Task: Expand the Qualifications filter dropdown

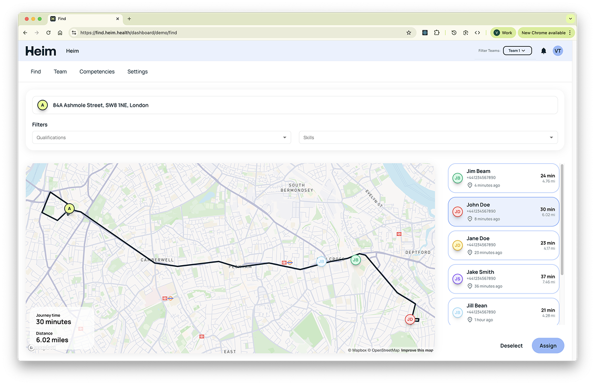Action: [x=161, y=138]
